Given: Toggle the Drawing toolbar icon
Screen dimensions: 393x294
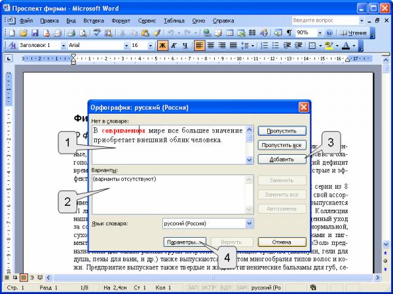Looking at the screenshot, I should coord(264,33).
